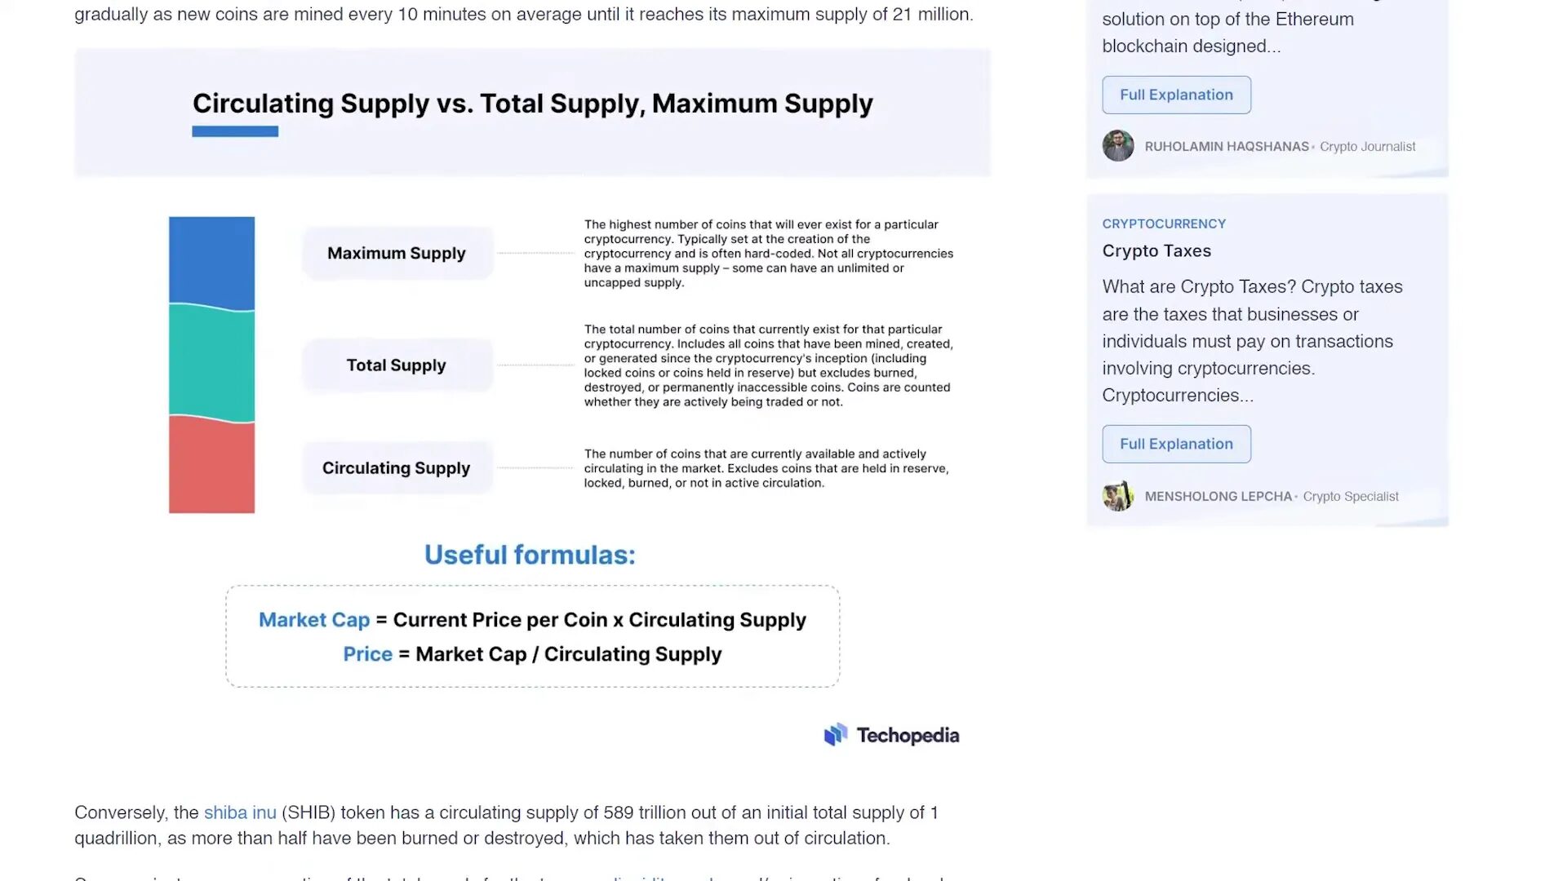Click the teal Total Supply bar segment

click(211, 363)
